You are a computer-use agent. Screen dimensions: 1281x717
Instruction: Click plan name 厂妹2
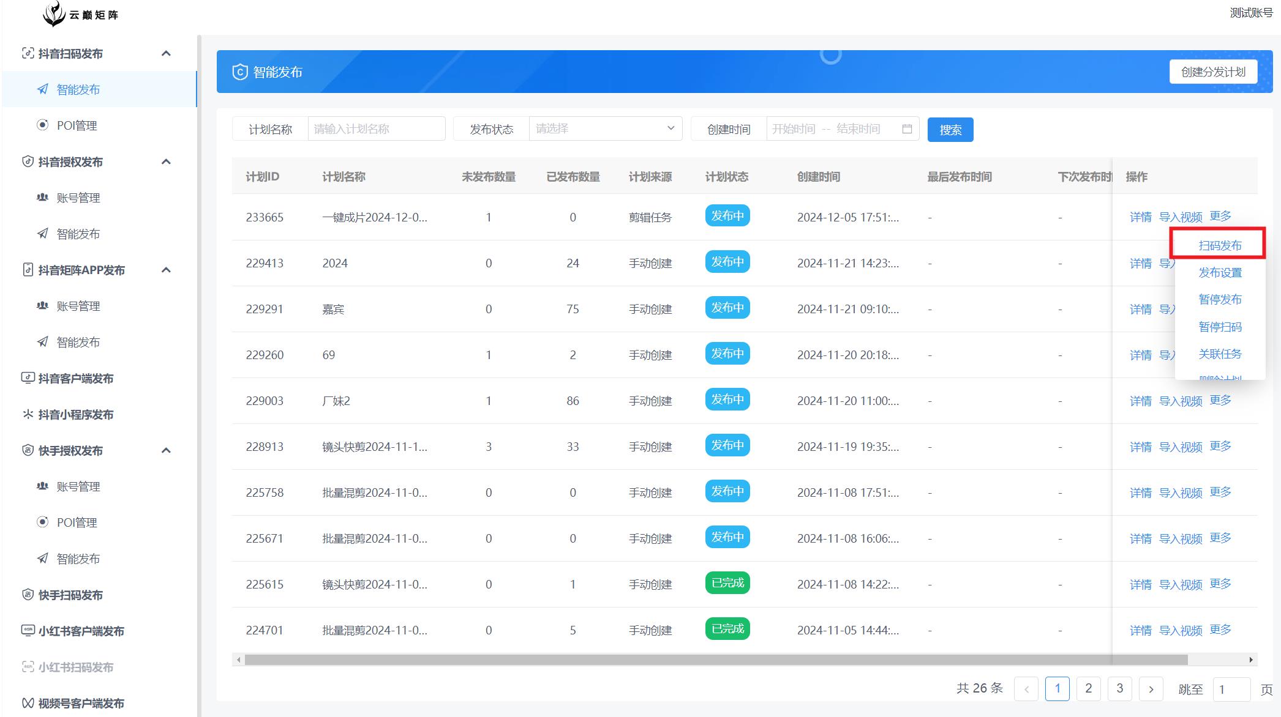[336, 401]
